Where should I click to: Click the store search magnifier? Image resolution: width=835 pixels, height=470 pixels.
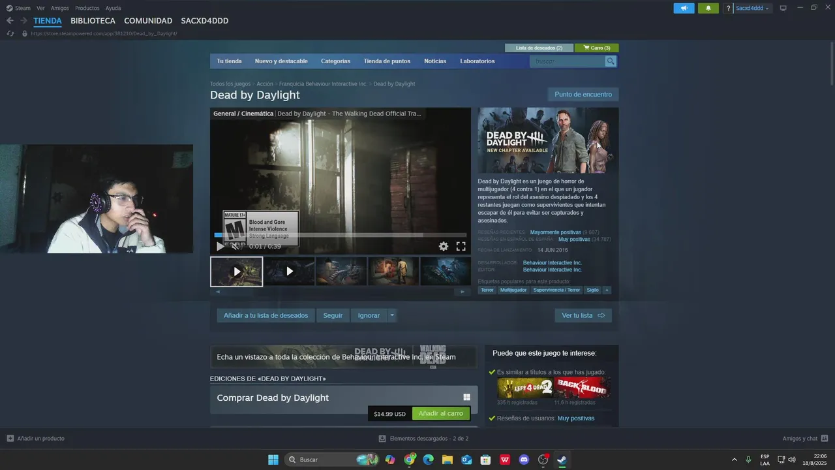coord(611,61)
